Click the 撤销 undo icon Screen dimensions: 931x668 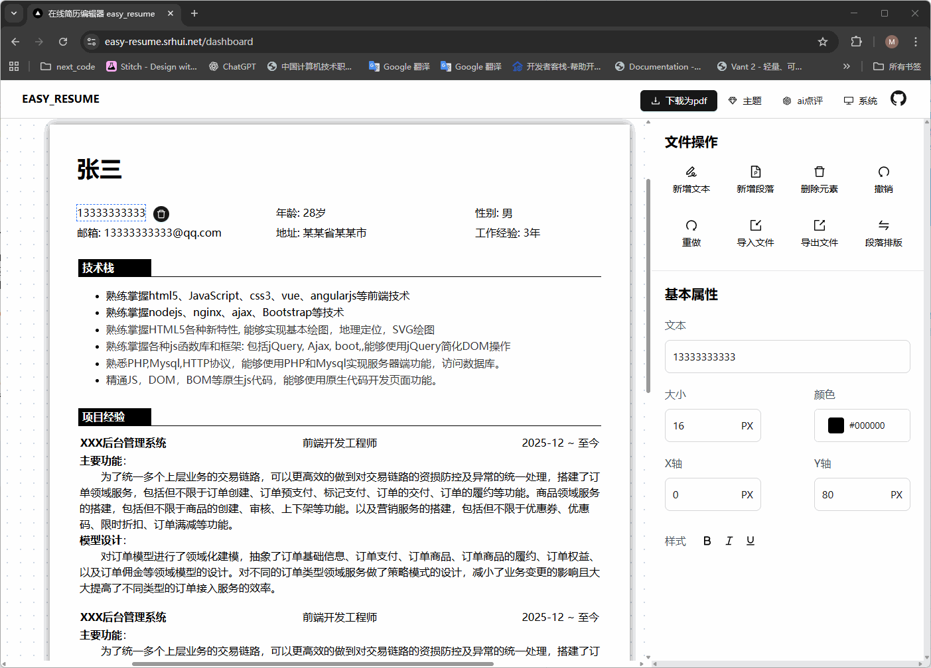click(x=883, y=172)
